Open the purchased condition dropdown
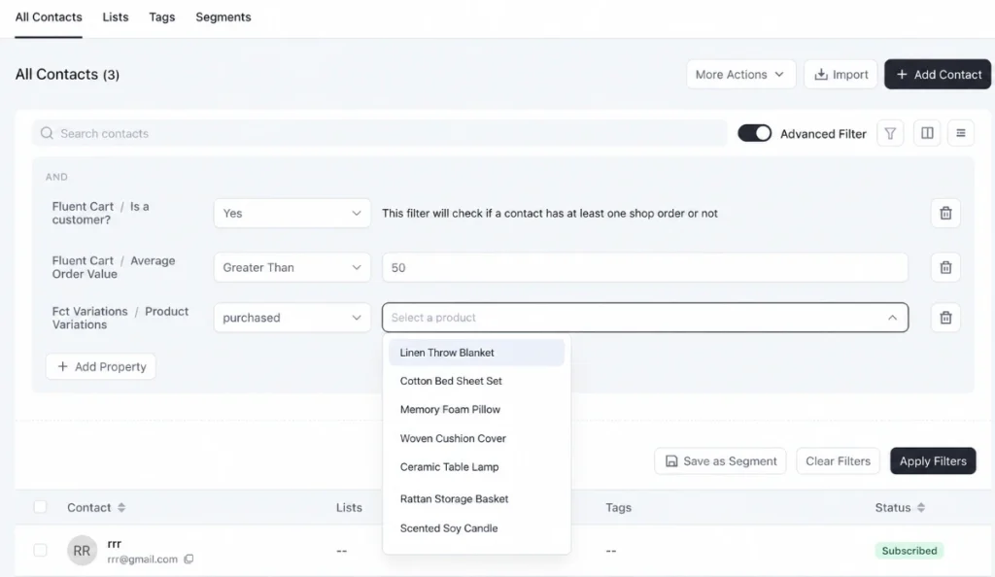The width and height of the screenshot is (995, 577). click(x=292, y=318)
